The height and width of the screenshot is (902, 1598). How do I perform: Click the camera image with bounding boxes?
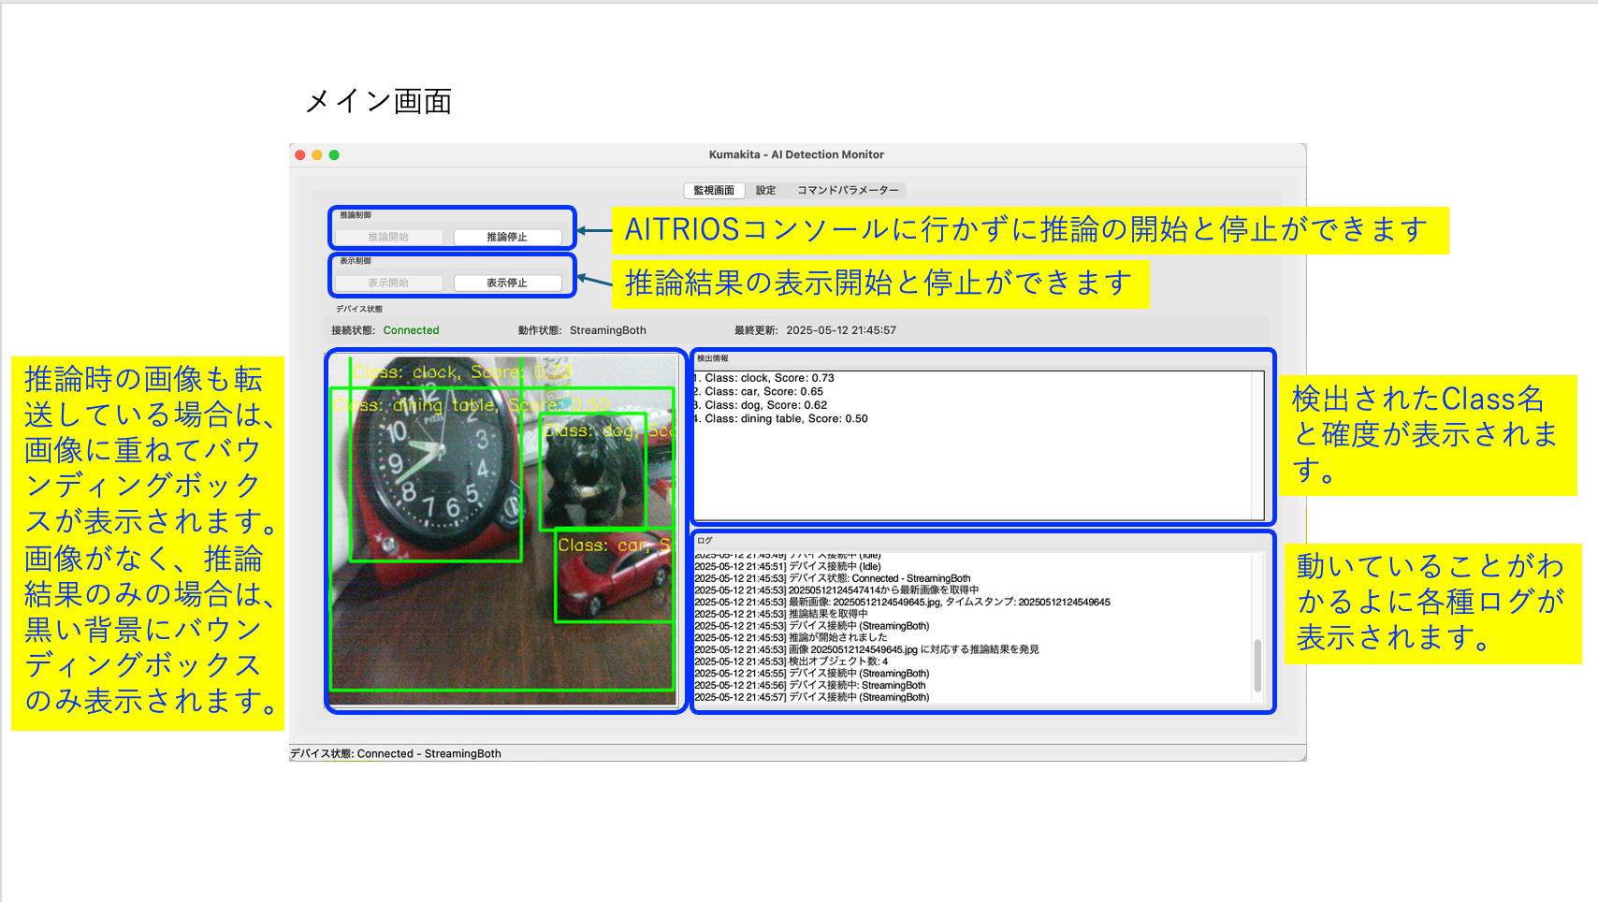(503, 529)
